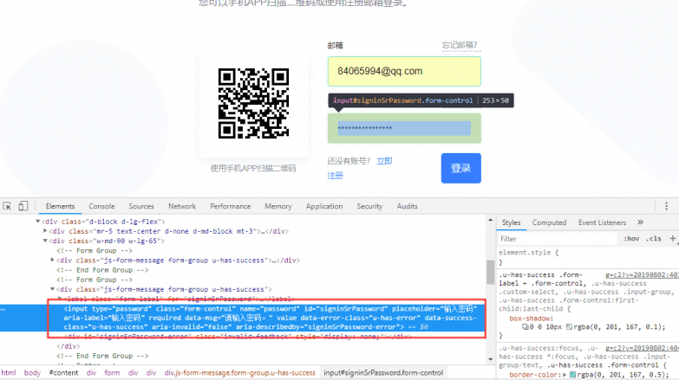679x380 pixels.
Task: Select body in the breadcrumb bar
Action: [x=32, y=373]
